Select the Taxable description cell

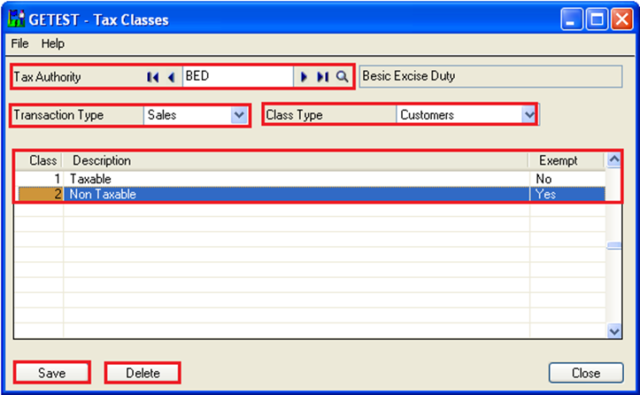click(x=297, y=179)
